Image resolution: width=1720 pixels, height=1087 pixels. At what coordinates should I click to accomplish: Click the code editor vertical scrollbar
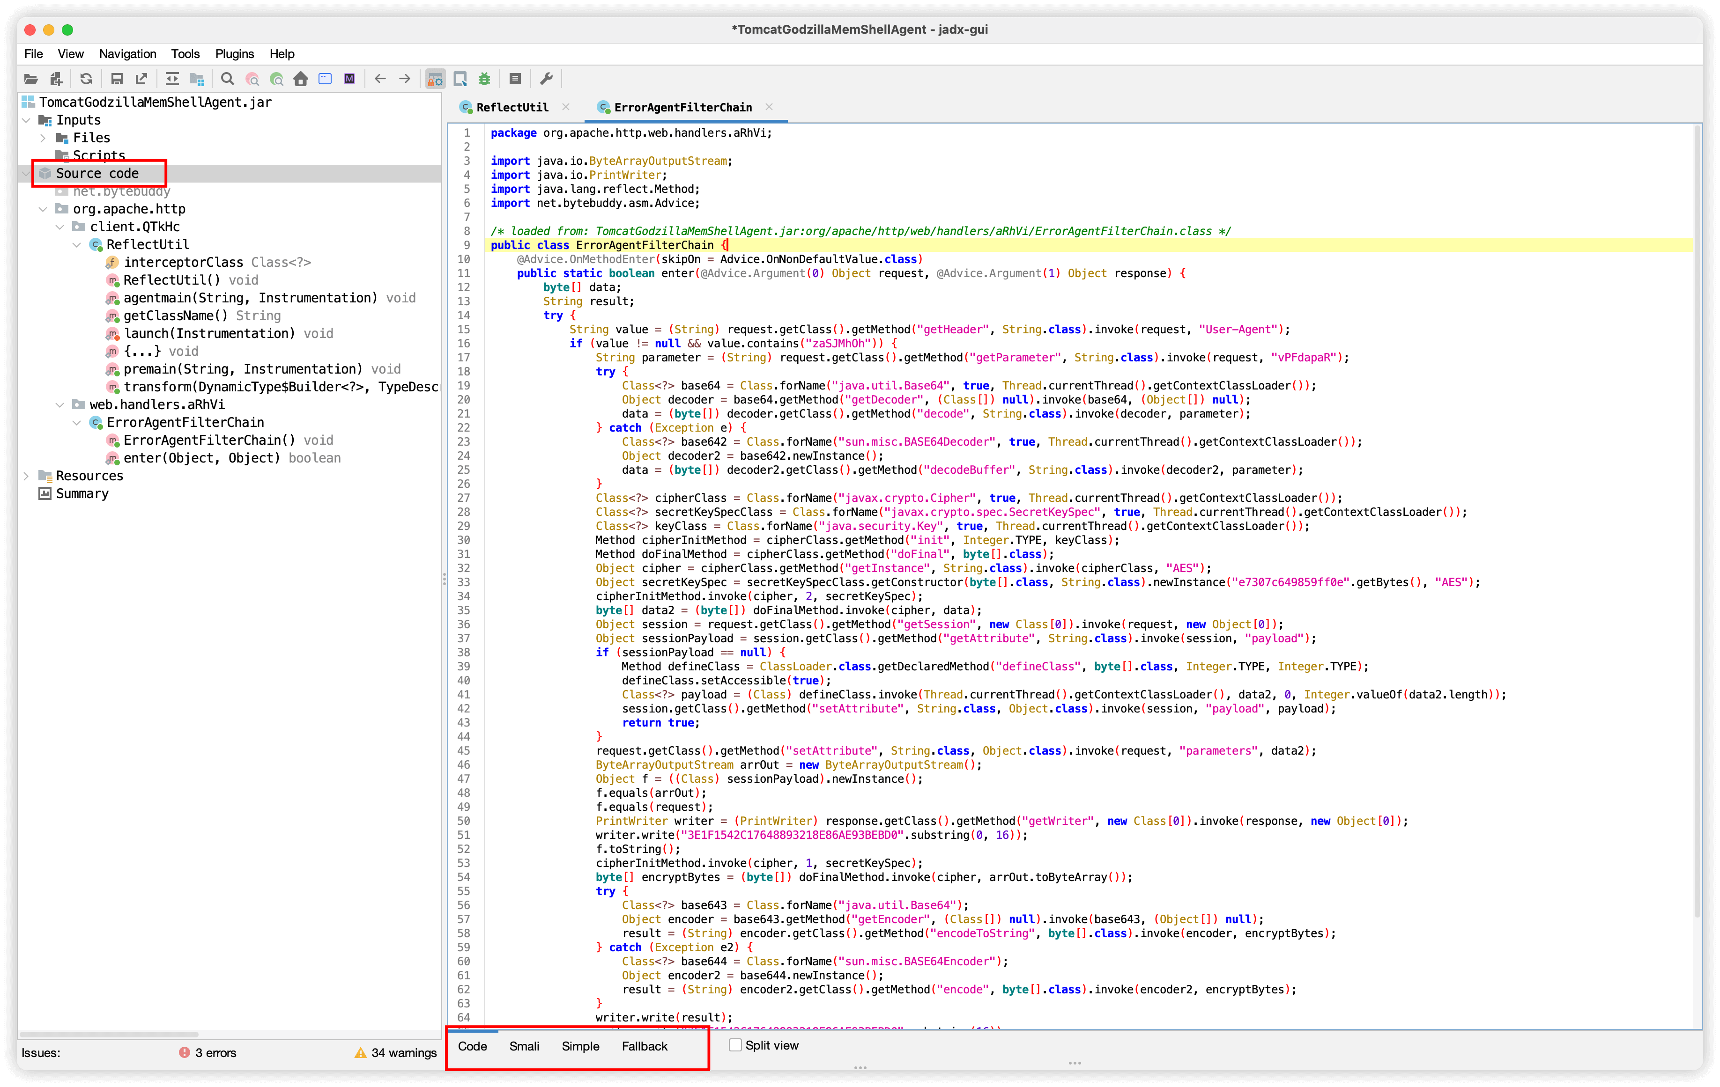[1697, 499]
